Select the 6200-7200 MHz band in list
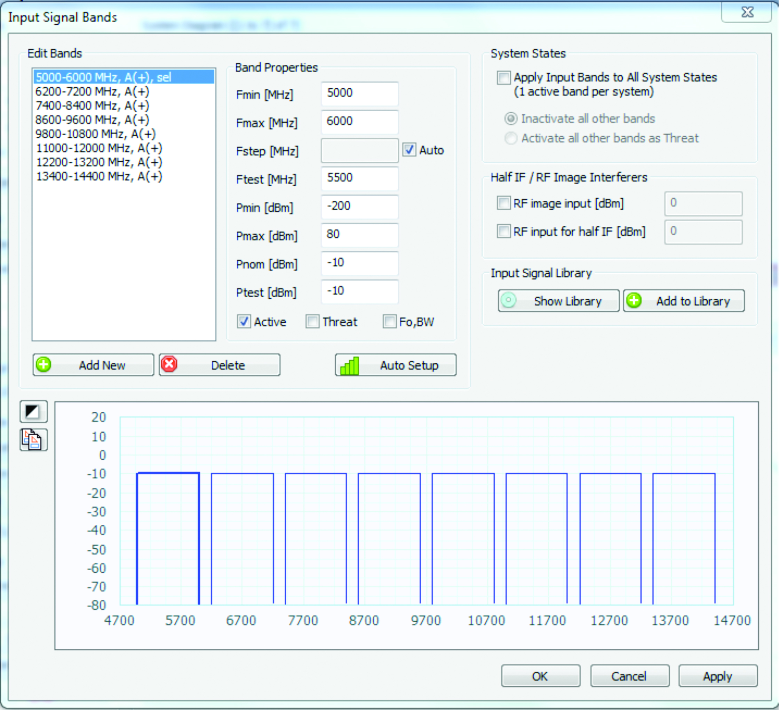 92,92
